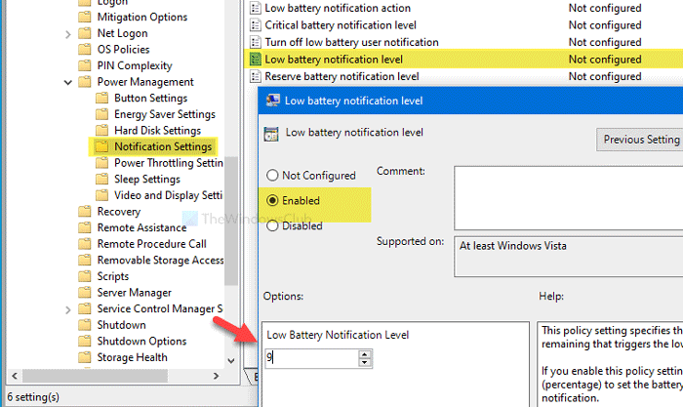Click the highlighted Low battery notification level policy icon
This screenshot has height=407, width=683.
256,60
